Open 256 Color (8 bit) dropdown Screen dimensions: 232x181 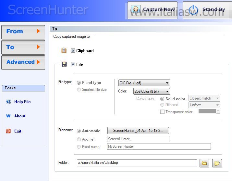[152, 91]
